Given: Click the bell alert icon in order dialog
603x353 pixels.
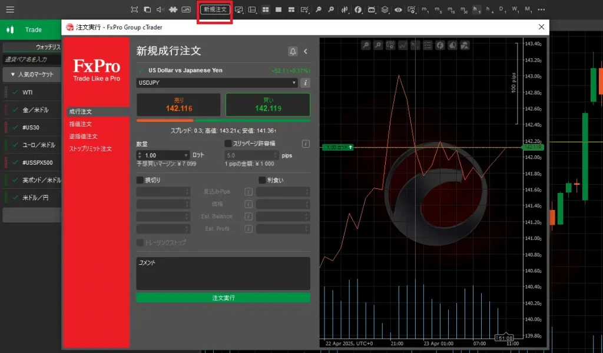Looking at the screenshot, I should pyautogui.click(x=293, y=51).
